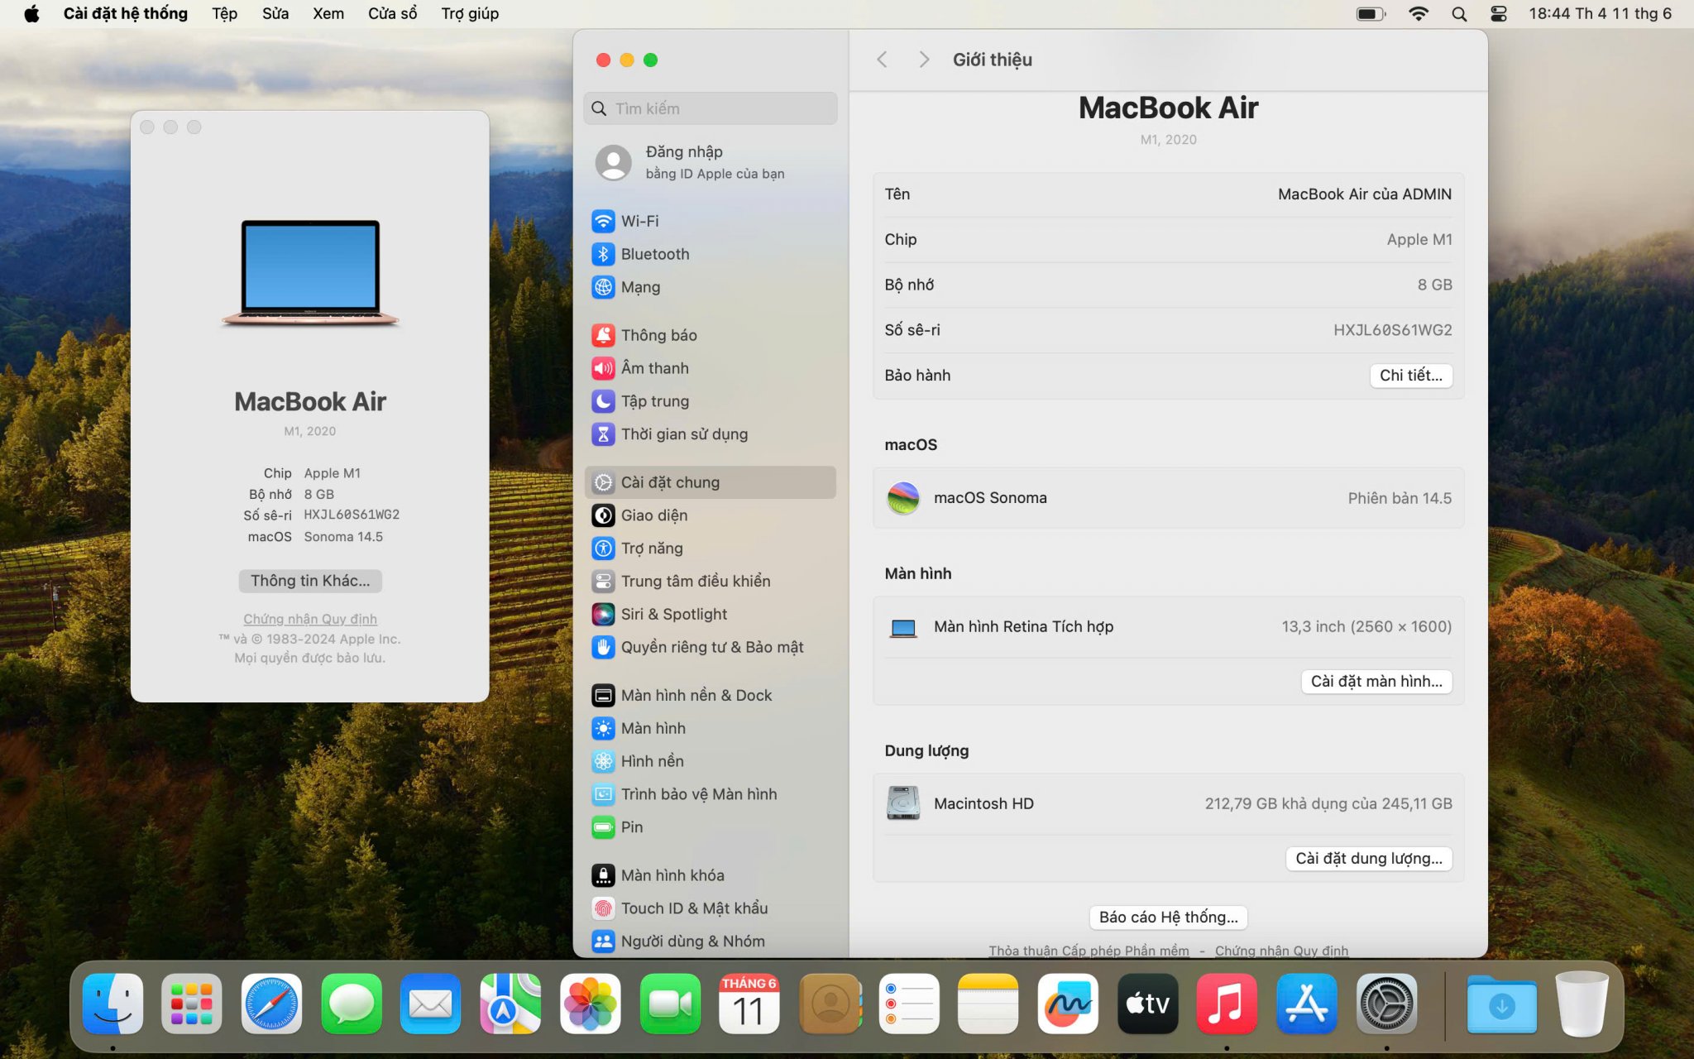The width and height of the screenshot is (1694, 1059).
Task: Open the Chứng nhận Quy định link
Action: click(x=310, y=619)
